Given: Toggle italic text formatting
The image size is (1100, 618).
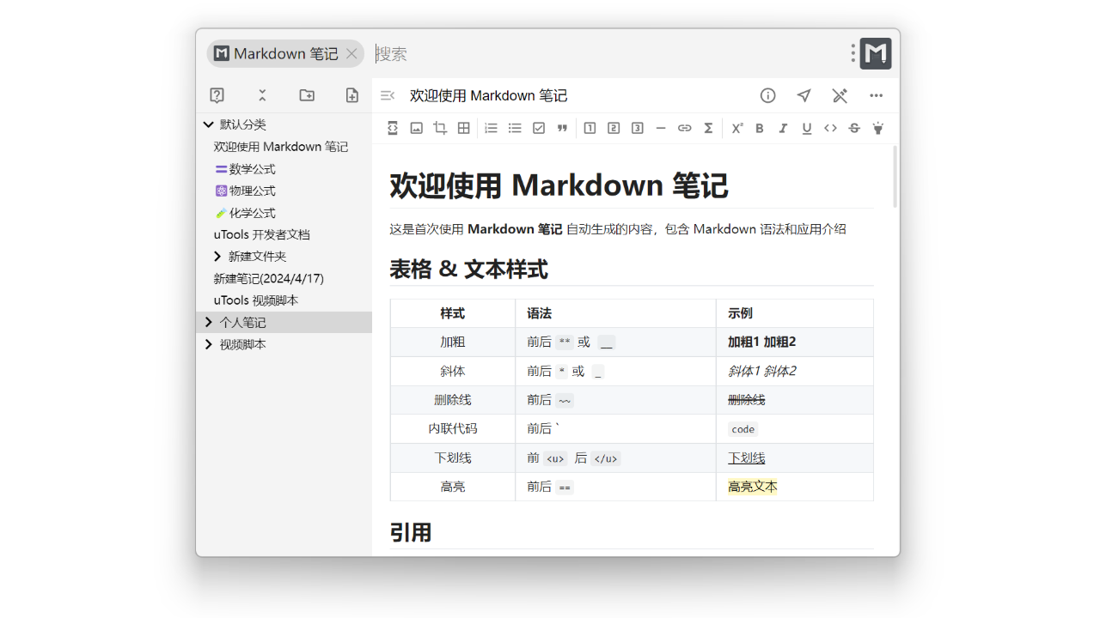Looking at the screenshot, I should [783, 128].
